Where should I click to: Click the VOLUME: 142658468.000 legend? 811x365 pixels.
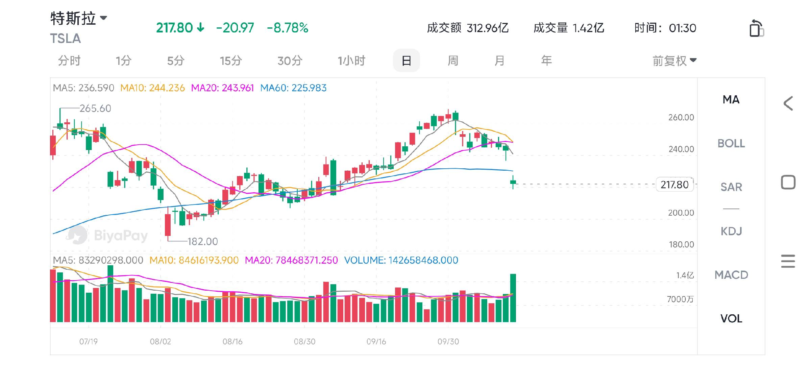tap(401, 260)
